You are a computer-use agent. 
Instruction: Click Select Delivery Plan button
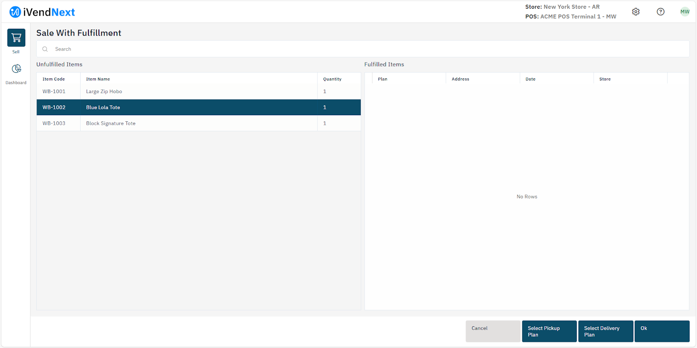tap(606, 331)
